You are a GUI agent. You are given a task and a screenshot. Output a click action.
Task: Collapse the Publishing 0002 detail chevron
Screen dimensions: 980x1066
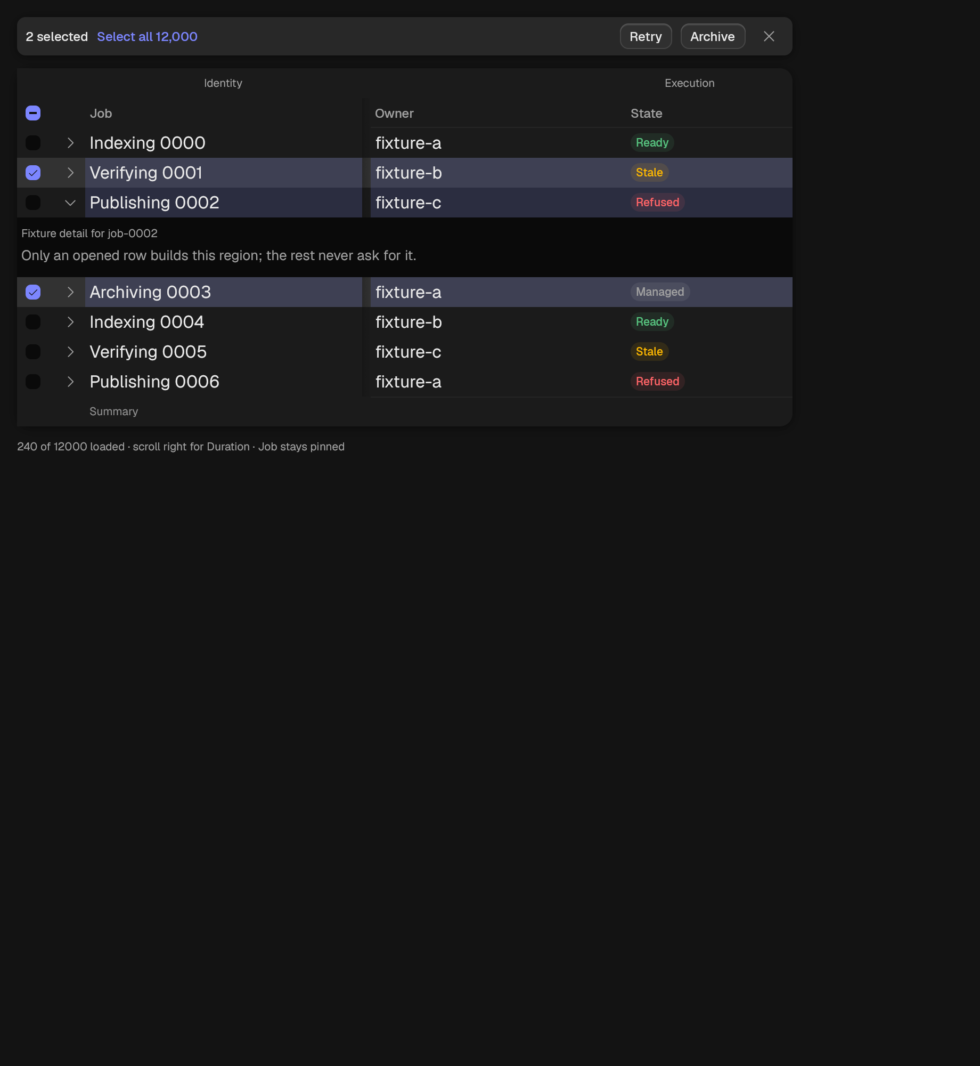tap(70, 203)
